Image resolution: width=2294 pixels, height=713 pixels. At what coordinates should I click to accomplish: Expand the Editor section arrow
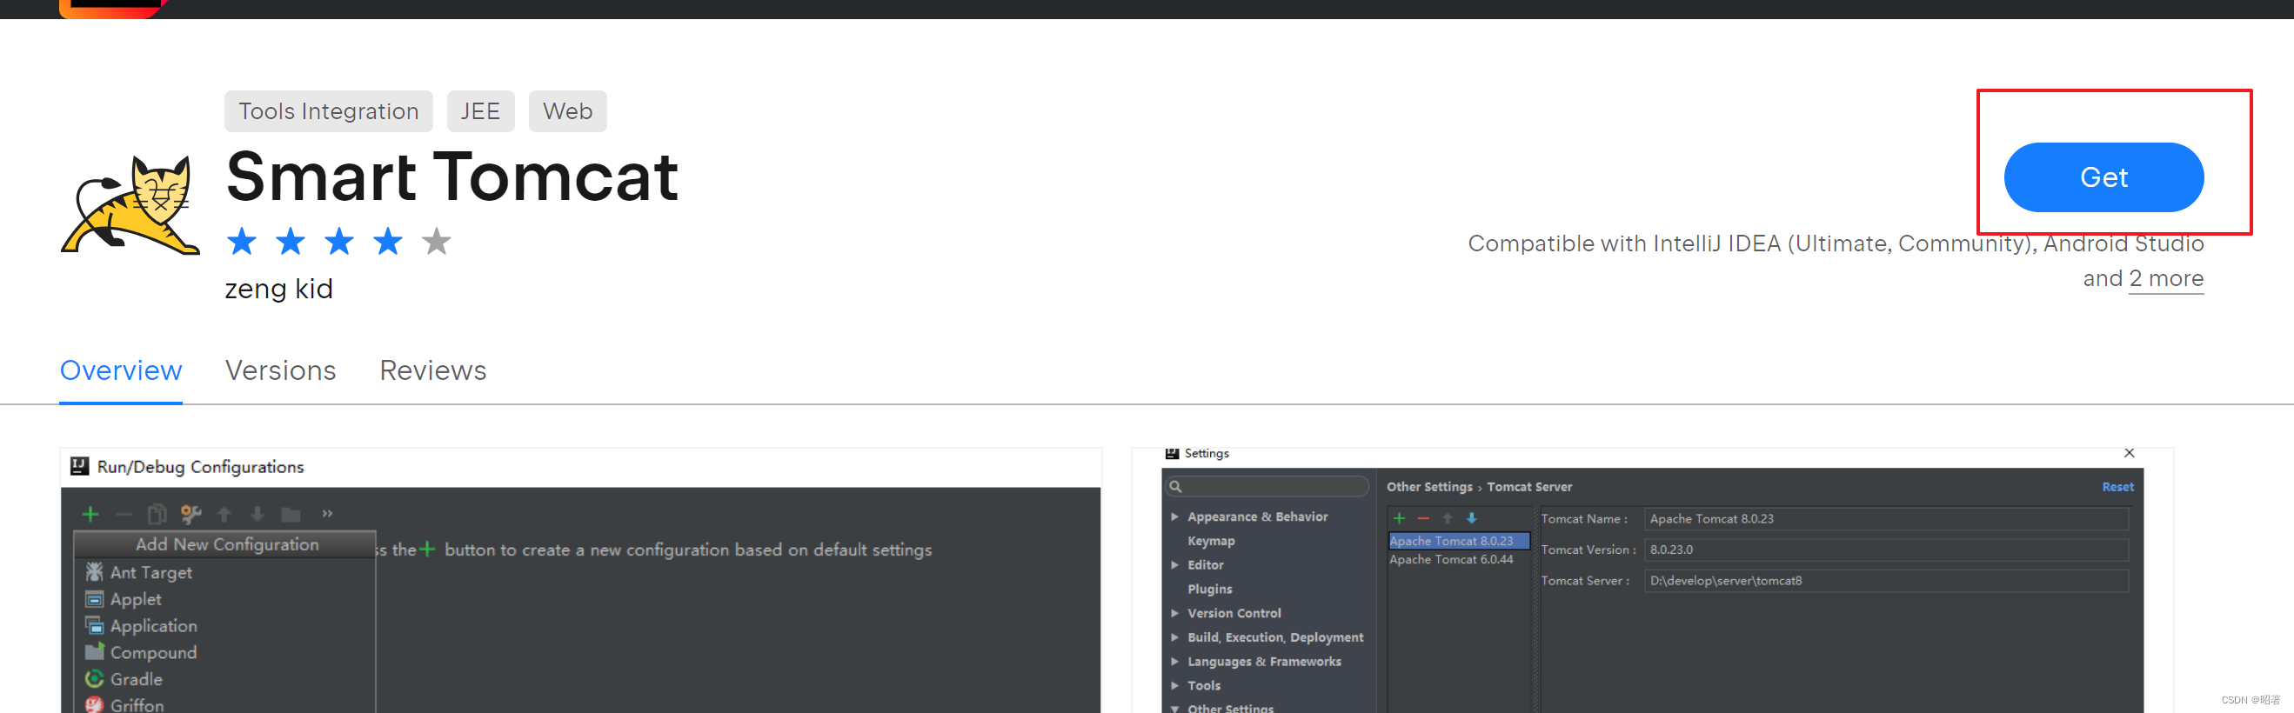click(x=1174, y=564)
